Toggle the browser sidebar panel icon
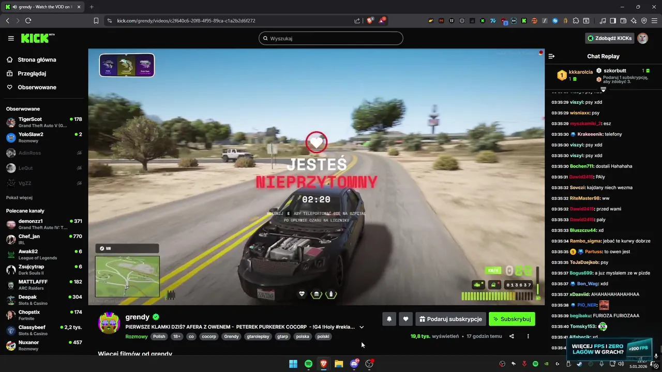 pos(613,21)
